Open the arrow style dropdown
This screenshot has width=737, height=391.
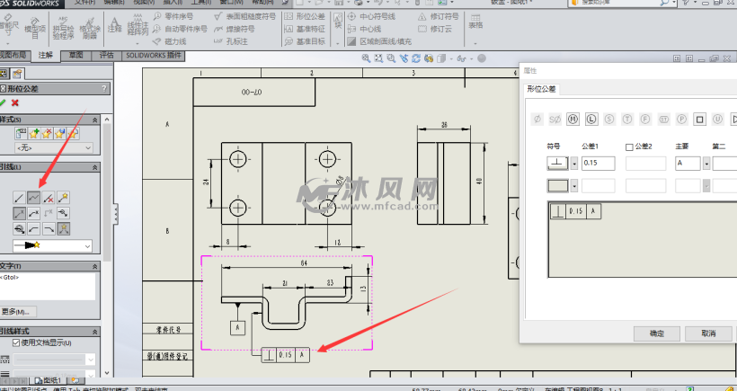click(x=52, y=245)
